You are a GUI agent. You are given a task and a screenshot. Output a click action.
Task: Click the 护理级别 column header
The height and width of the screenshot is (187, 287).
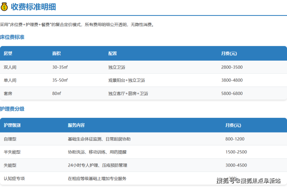[x=12, y=126]
